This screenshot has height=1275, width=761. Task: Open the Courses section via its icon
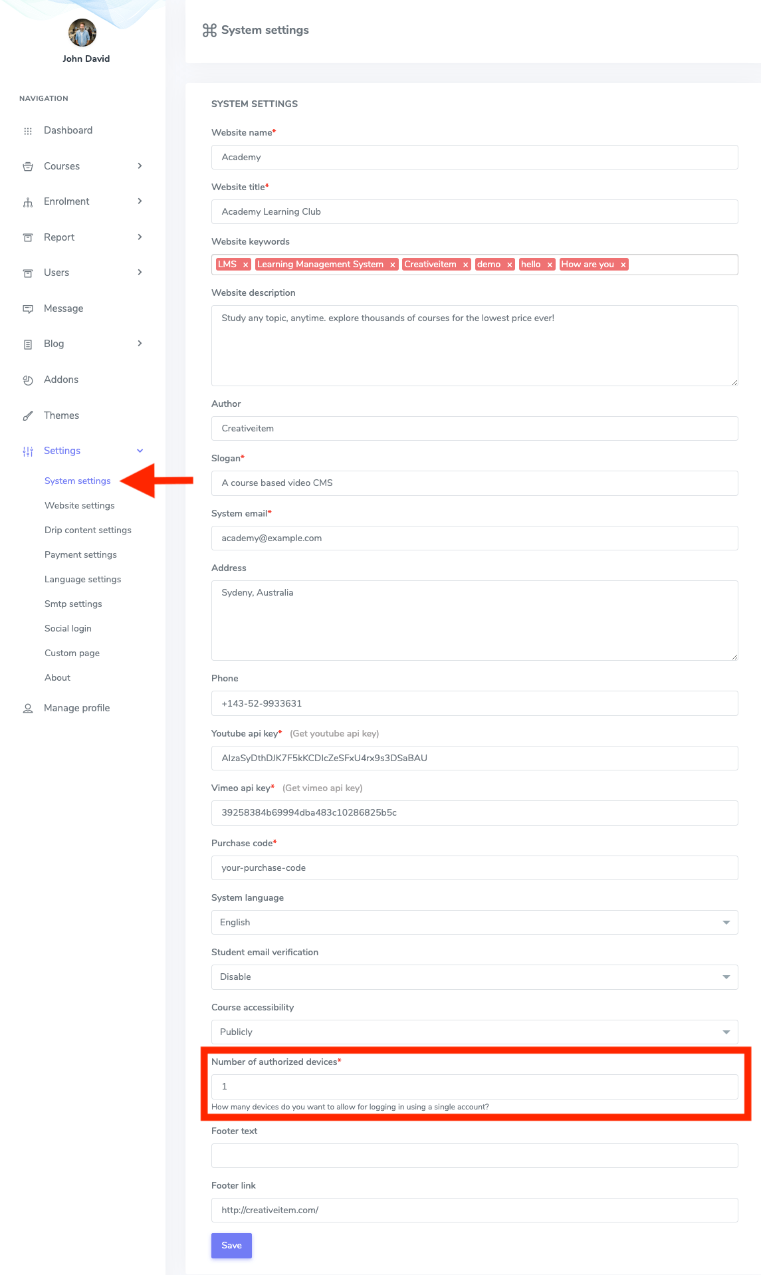pos(28,166)
